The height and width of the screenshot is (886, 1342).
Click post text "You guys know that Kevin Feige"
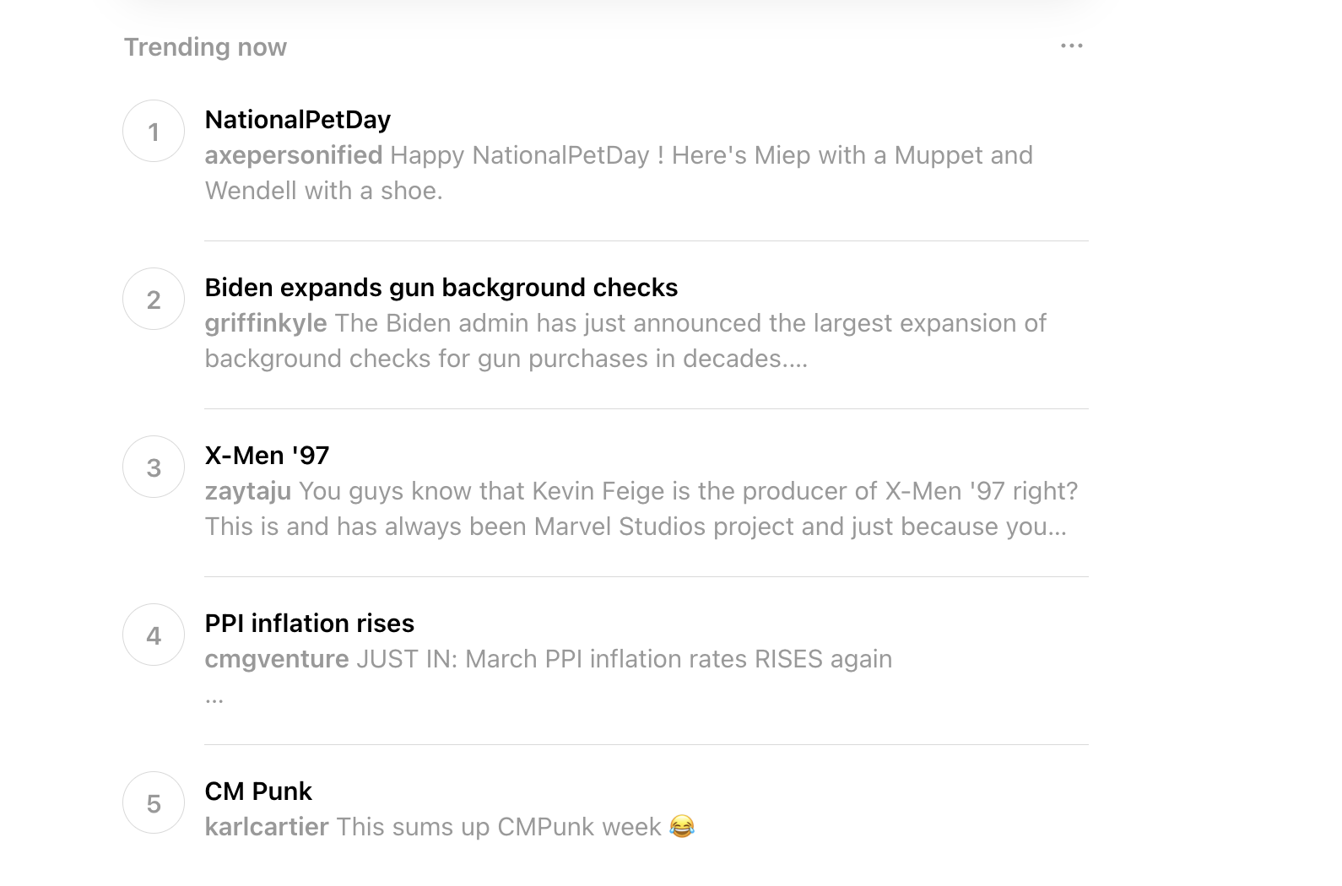pos(481,491)
